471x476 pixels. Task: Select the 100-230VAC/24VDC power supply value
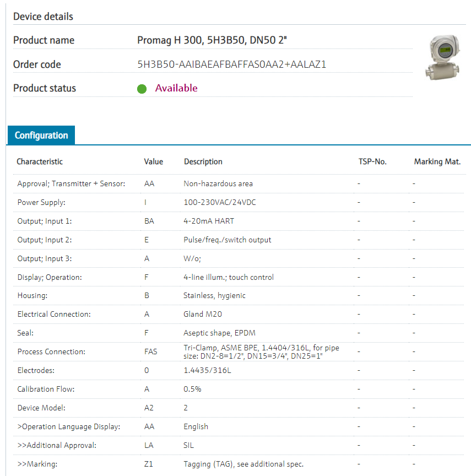(x=220, y=202)
